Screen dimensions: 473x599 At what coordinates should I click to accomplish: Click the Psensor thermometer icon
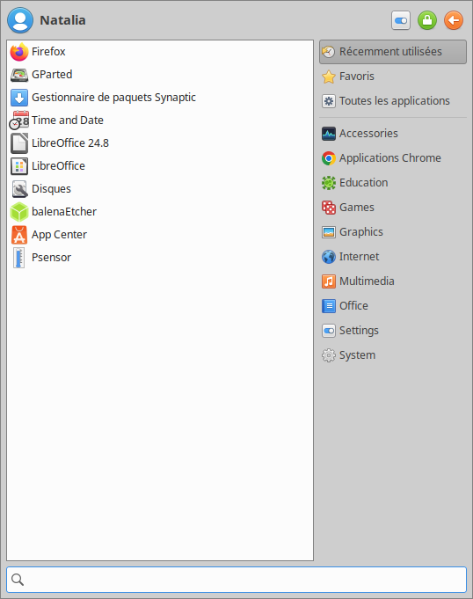click(x=18, y=258)
